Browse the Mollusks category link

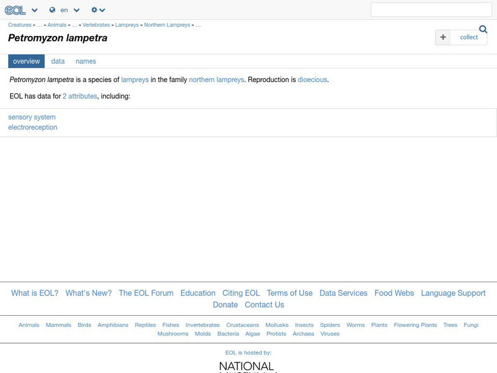point(276,325)
